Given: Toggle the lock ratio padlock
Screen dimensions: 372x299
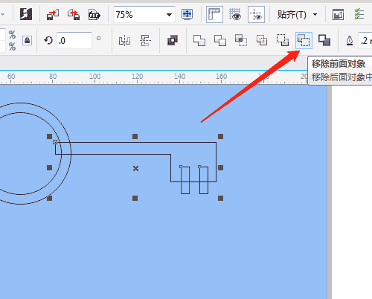Looking at the screenshot, I should 27,40.
